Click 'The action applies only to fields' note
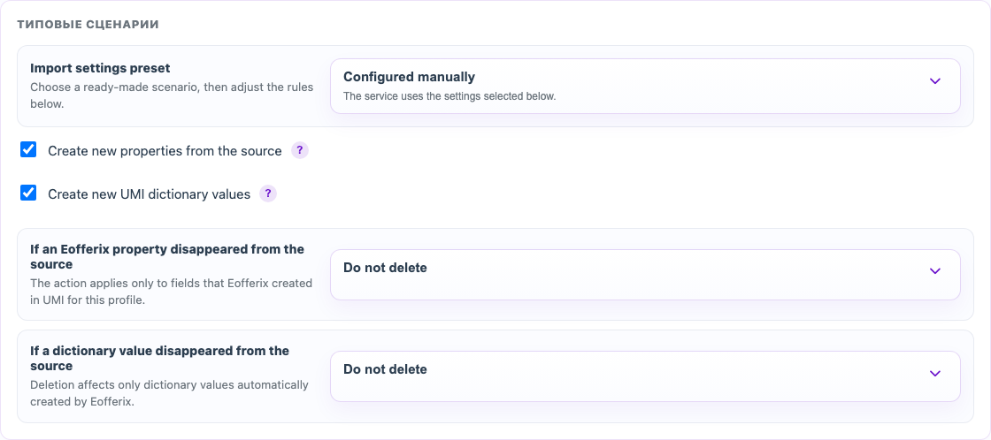The width and height of the screenshot is (991, 440). (x=172, y=292)
